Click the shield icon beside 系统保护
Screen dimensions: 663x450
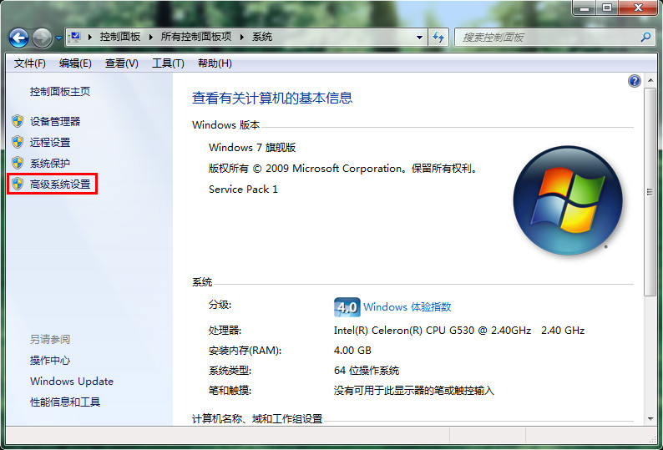point(18,163)
